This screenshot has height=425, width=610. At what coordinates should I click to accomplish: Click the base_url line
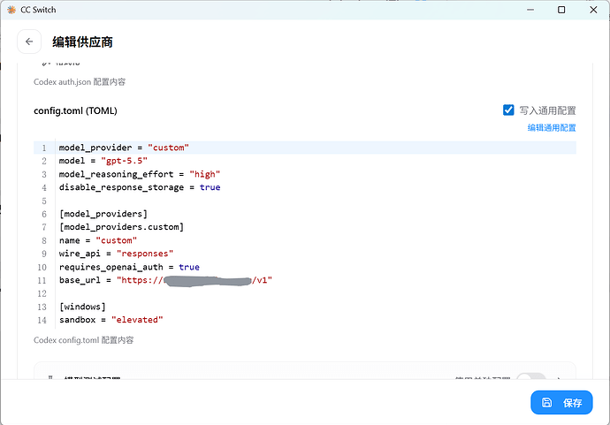pyautogui.click(x=165, y=280)
